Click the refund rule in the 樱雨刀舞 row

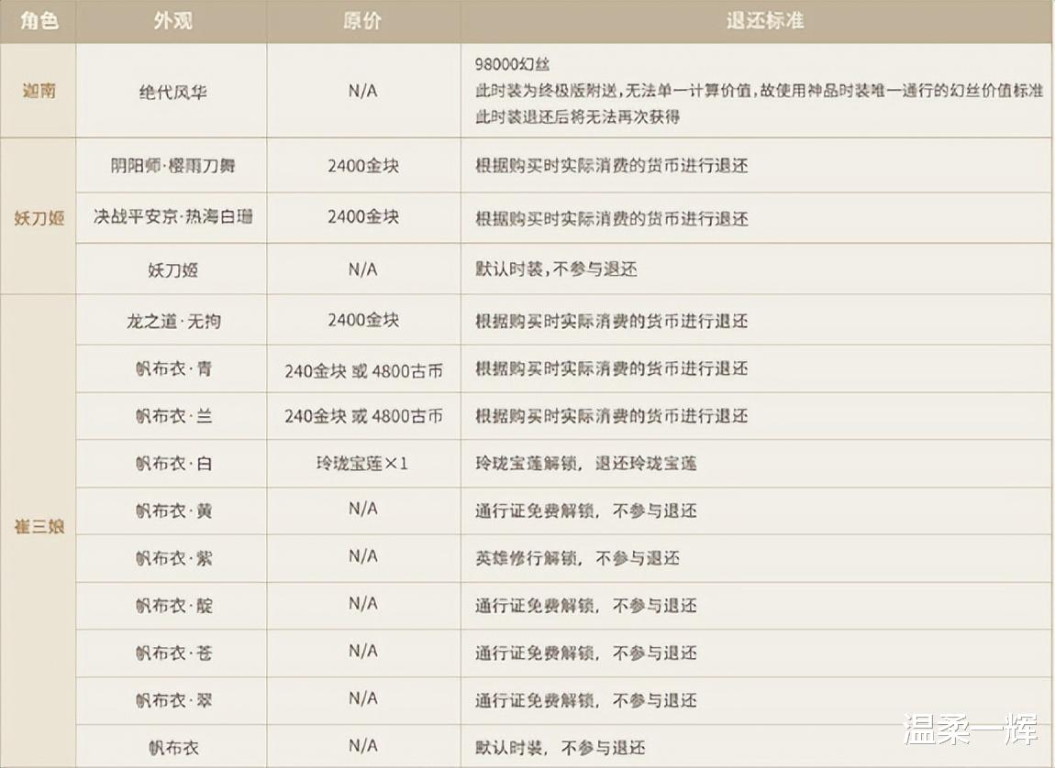611,165
